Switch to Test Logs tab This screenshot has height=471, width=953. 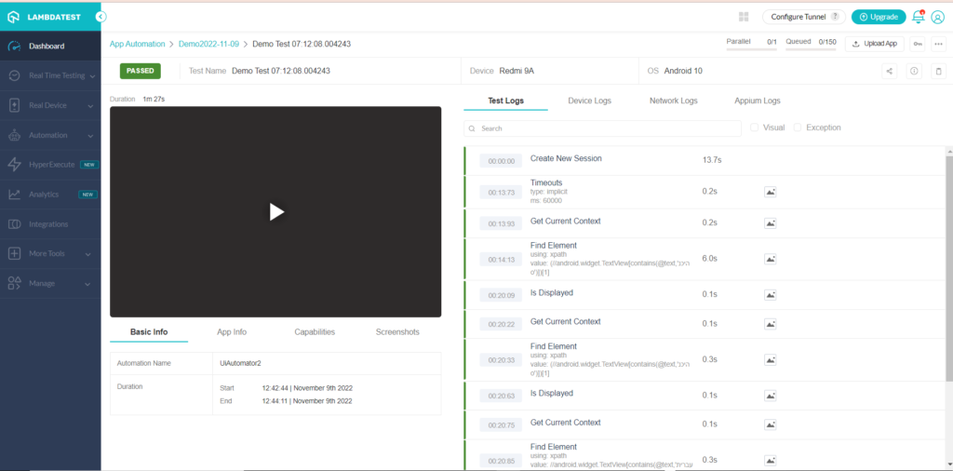click(x=505, y=101)
